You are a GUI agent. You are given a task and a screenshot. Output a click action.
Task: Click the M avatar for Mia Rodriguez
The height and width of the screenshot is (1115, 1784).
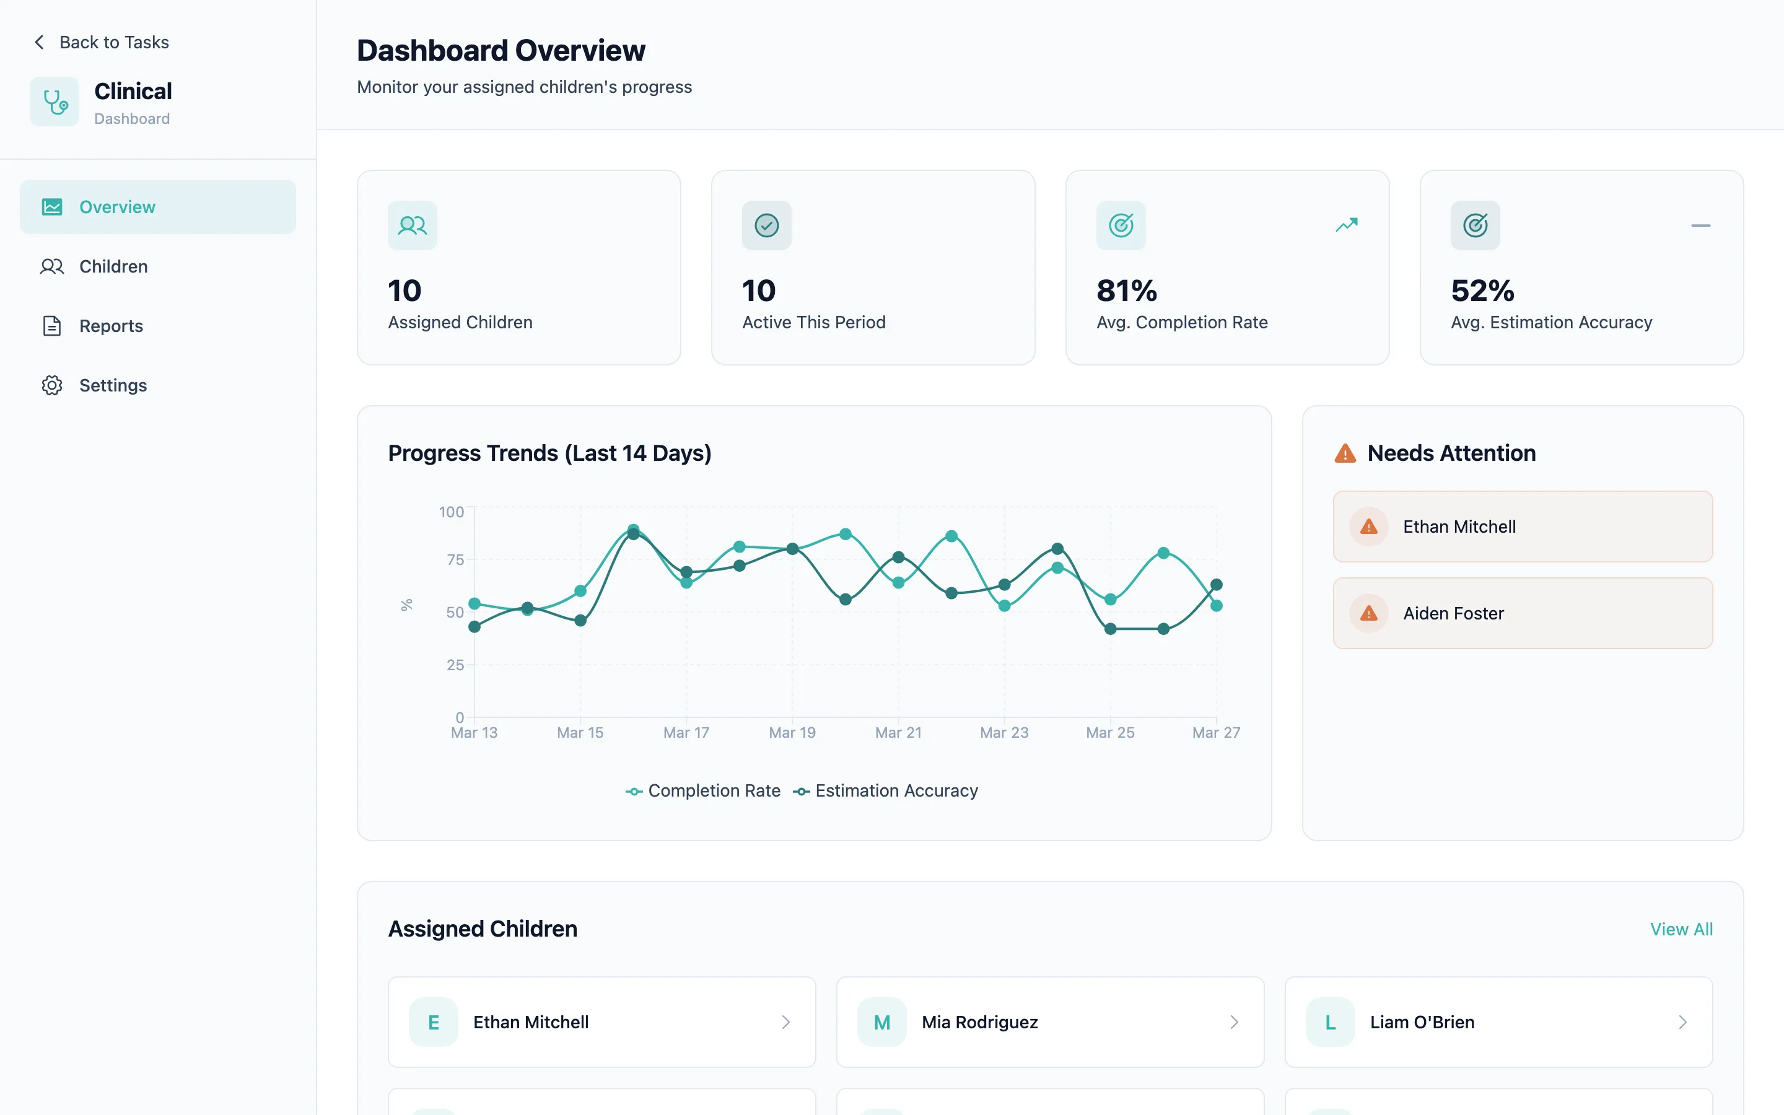881,1022
